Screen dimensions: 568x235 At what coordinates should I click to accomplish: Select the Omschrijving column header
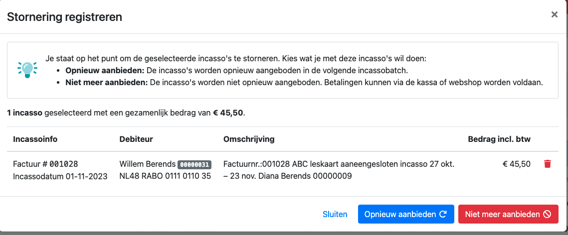pyautogui.click(x=249, y=139)
